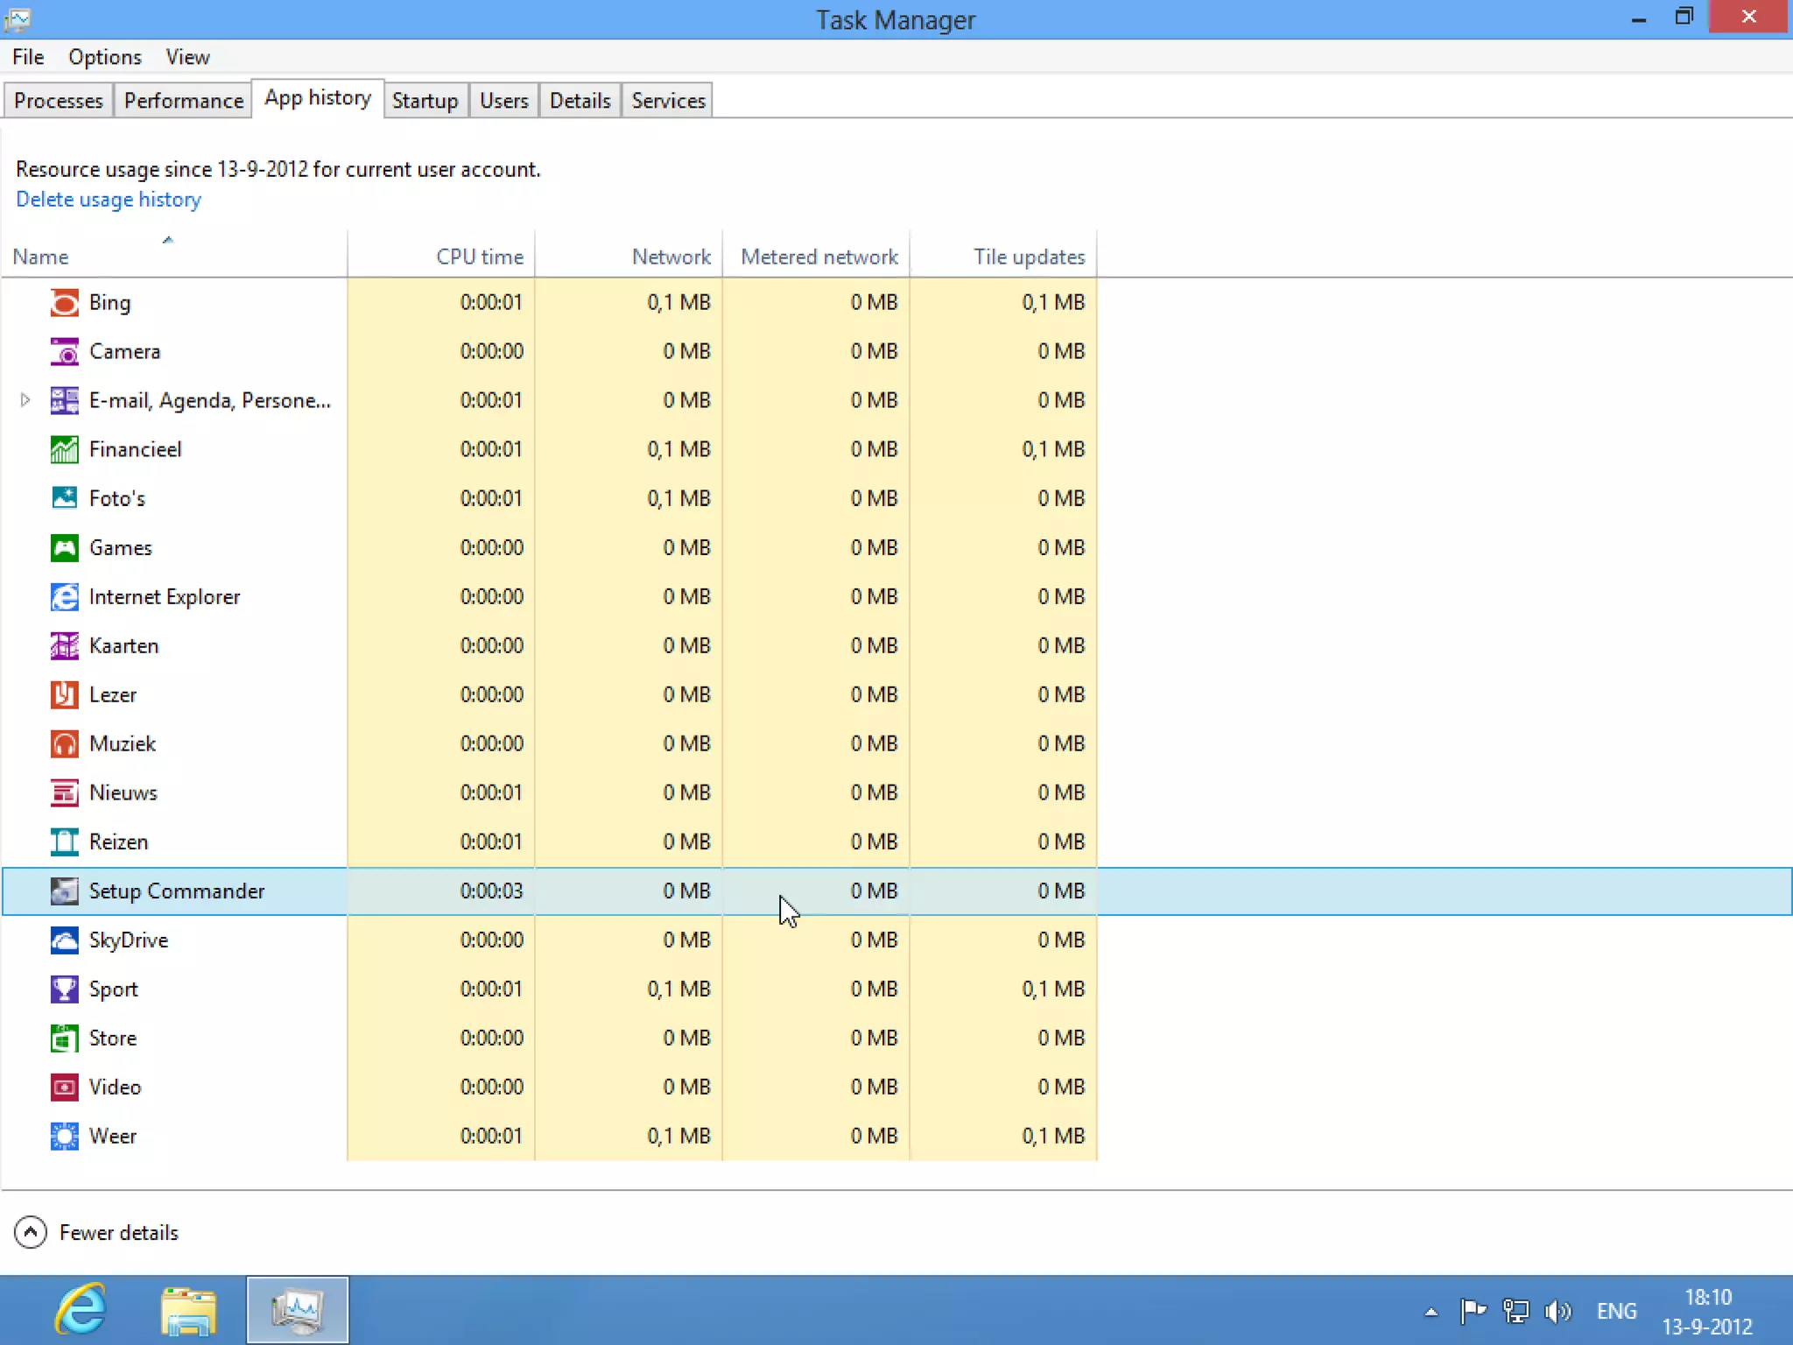Screen dimensions: 1793x1345
Task: Switch to the Startup tab
Action: click(425, 101)
